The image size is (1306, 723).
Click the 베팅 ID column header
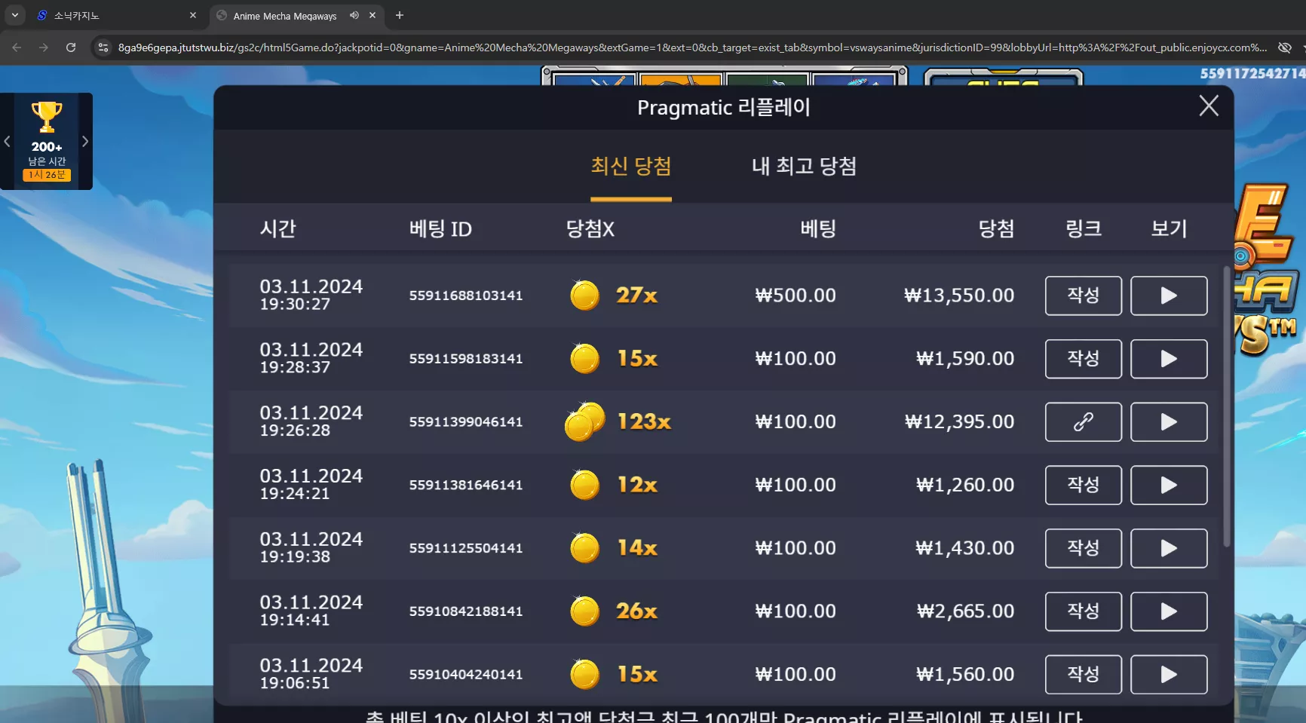tap(440, 229)
